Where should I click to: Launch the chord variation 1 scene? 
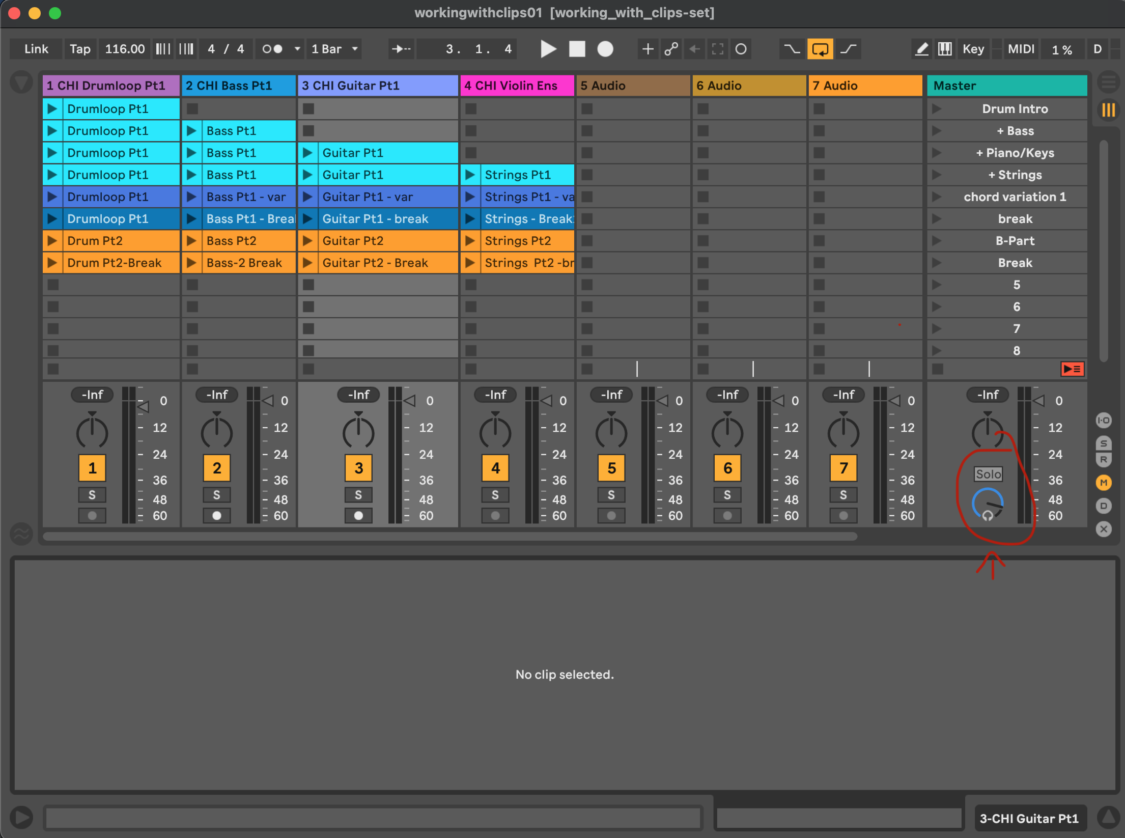pos(936,197)
